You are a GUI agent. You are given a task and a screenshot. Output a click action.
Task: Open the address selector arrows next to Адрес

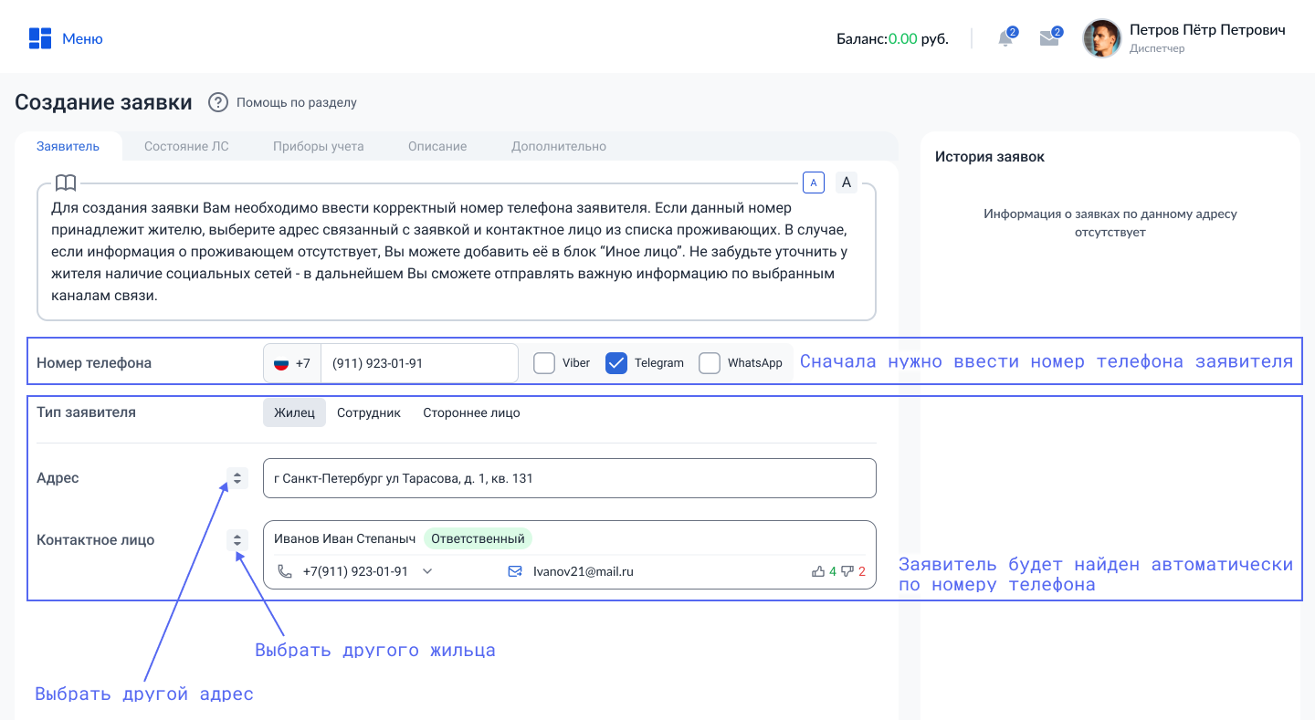237,478
